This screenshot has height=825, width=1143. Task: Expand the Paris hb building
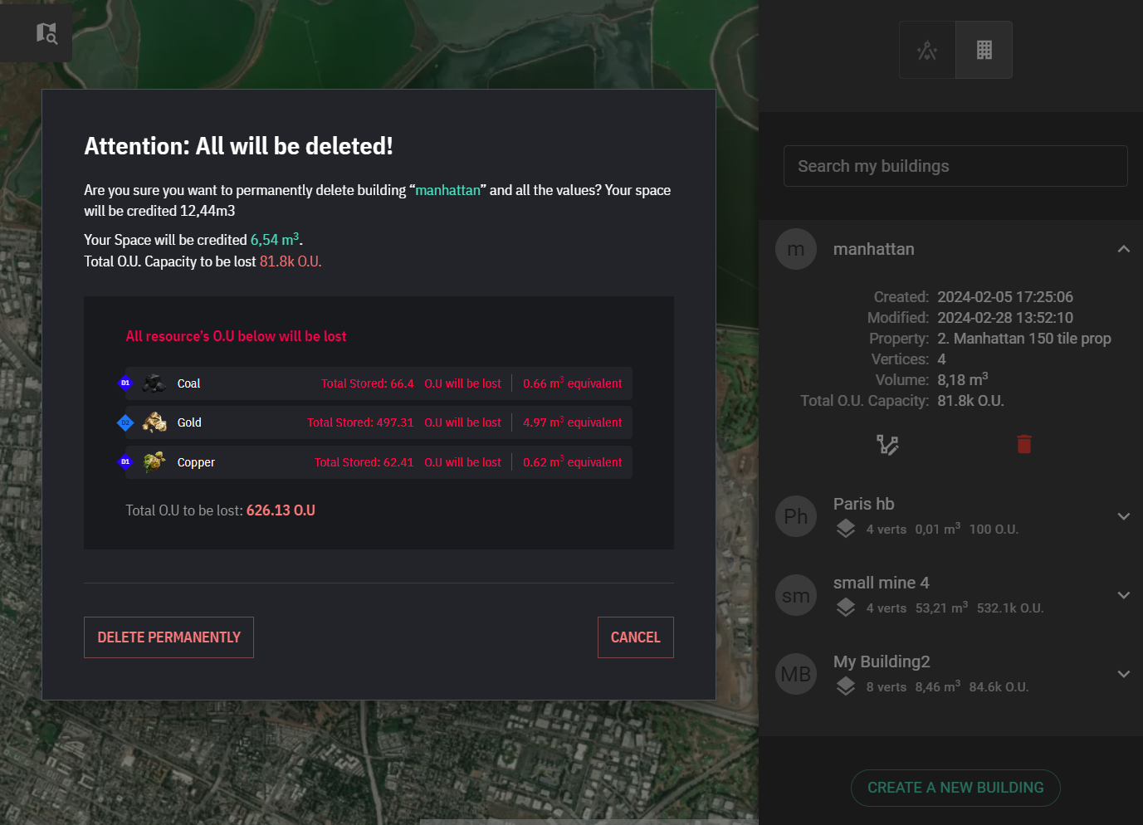click(1123, 516)
